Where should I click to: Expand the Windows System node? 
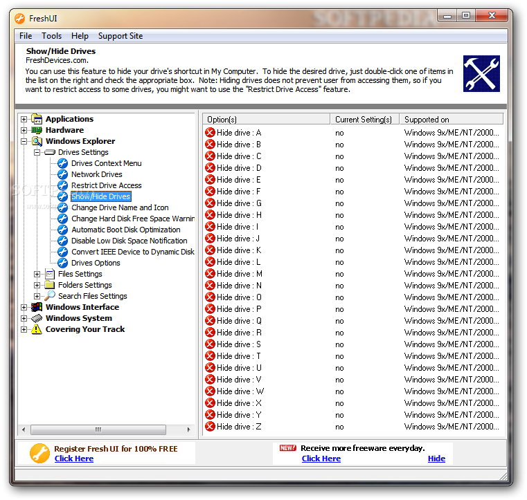[24, 318]
